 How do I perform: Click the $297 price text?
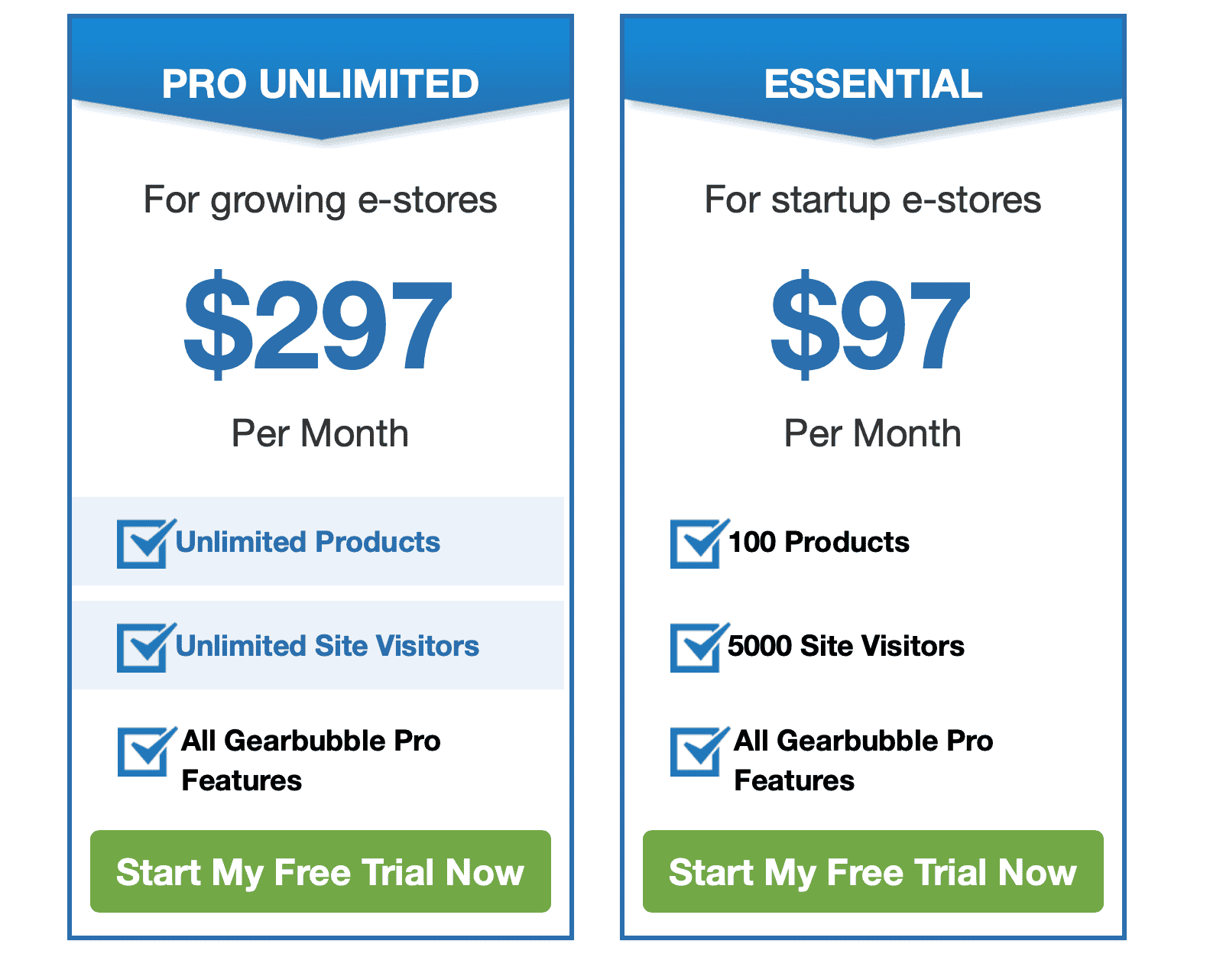click(318, 325)
